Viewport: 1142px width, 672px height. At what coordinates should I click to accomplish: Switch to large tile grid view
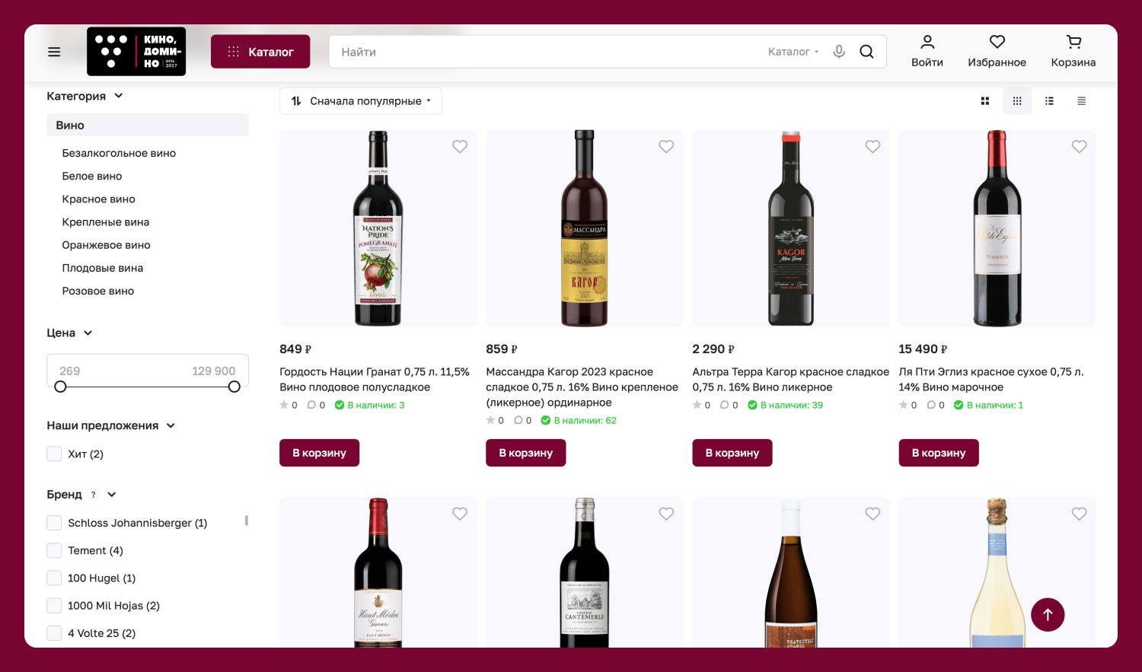click(985, 101)
